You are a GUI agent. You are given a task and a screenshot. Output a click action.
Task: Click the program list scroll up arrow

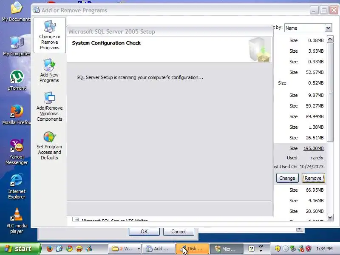(330, 39)
